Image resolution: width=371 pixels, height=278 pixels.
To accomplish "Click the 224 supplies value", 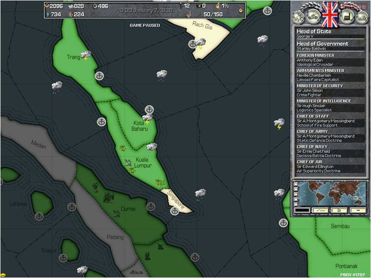I will pos(79,14).
